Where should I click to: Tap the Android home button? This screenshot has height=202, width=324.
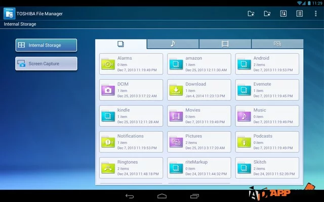tap(162, 196)
